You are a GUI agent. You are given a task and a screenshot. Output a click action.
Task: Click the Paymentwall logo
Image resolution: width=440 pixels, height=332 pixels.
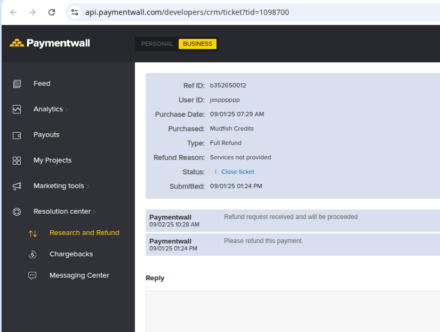(50, 43)
